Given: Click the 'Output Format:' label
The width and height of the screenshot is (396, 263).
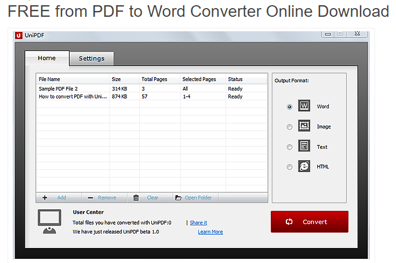Looking at the screenshot, I should tap(292, 81).
